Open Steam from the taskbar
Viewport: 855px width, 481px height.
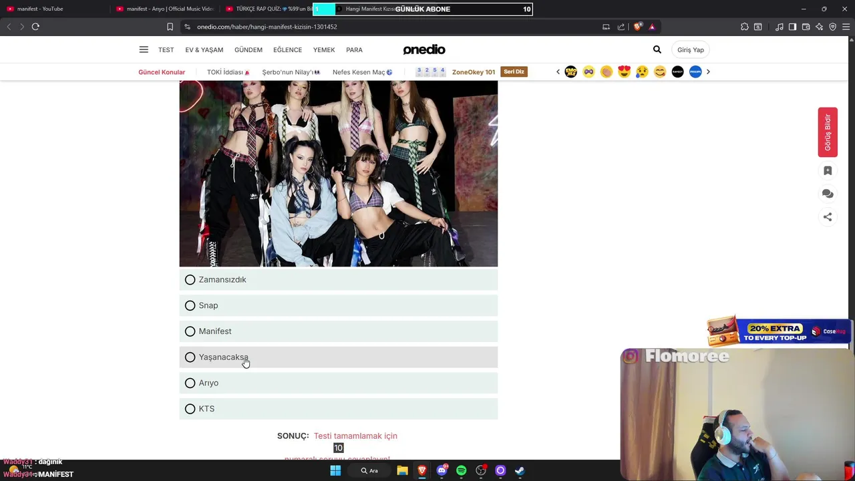coord(520,471)
